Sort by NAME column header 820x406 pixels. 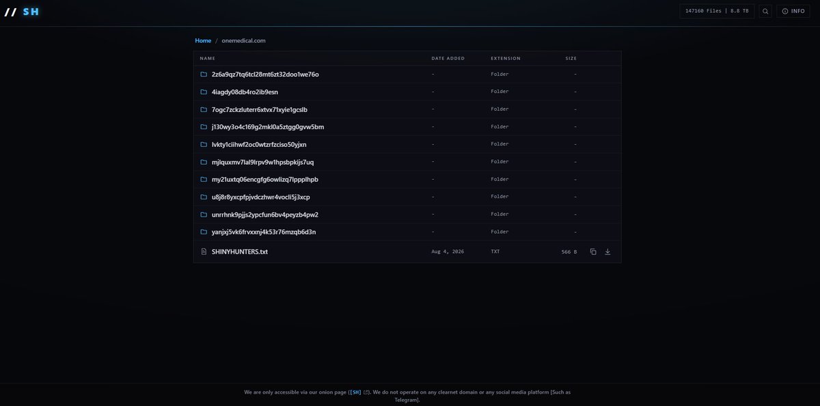(x=208, y=58)
